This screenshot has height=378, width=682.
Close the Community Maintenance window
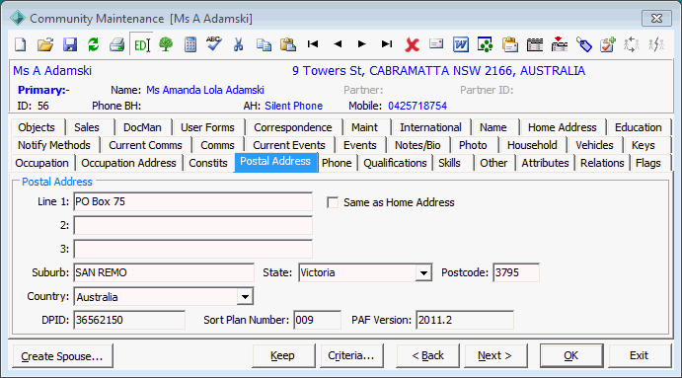pos(656,19)
